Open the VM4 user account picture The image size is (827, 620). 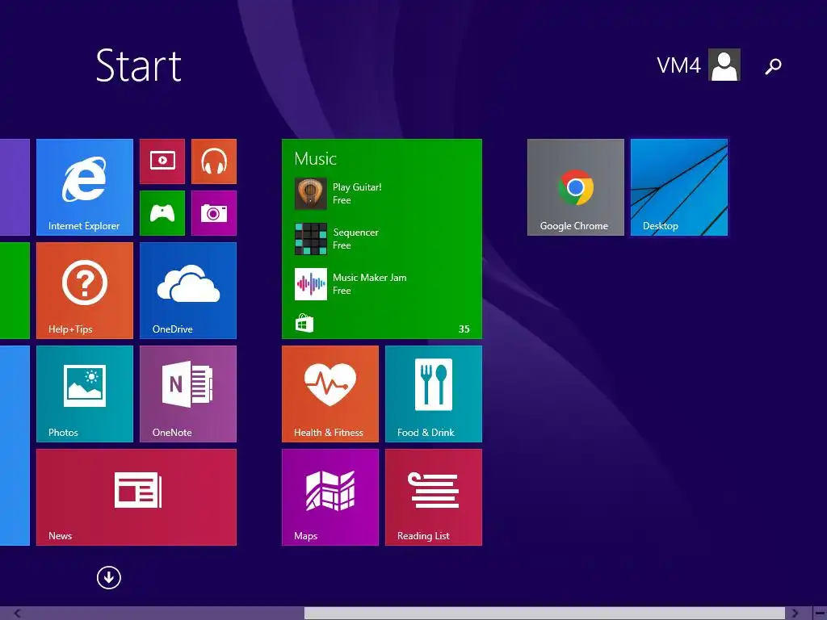pyautogui.click(x=724, y=65)
